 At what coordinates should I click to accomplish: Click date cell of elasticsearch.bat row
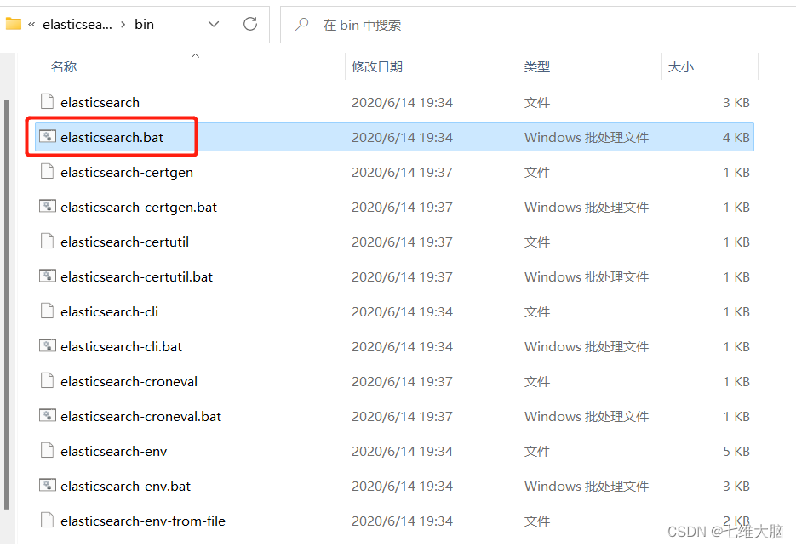[x=402, y=138]
